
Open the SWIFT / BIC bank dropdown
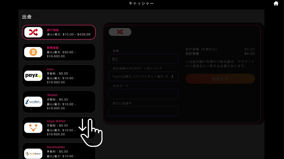click(x=143, y=76)
